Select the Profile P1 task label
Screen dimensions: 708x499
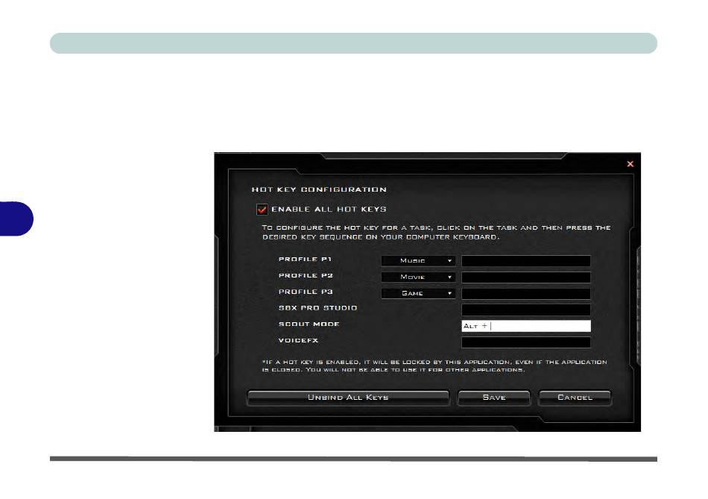click(x=306, y=259)
